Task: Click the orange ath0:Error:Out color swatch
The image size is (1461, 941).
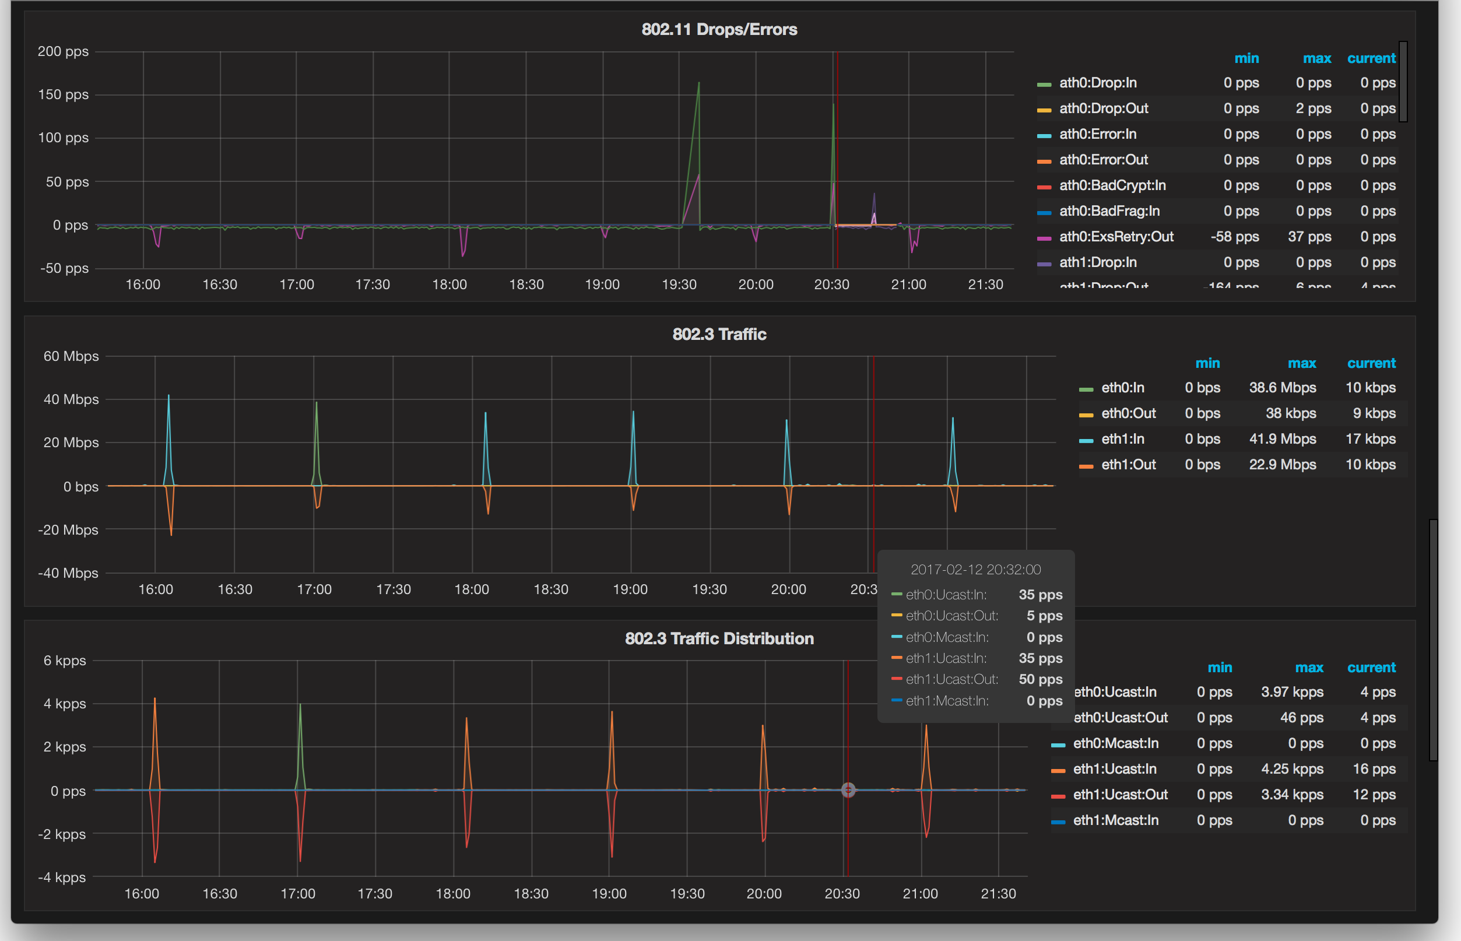Action: pos(1044,161)
